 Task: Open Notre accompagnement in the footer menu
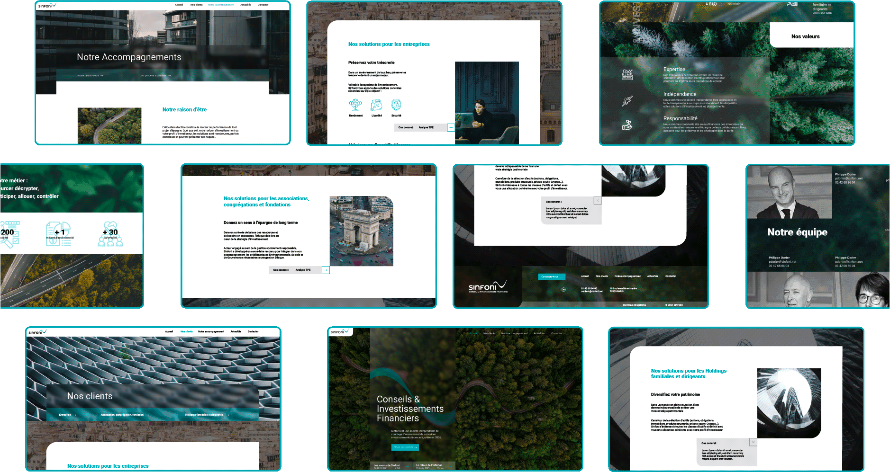627,276
